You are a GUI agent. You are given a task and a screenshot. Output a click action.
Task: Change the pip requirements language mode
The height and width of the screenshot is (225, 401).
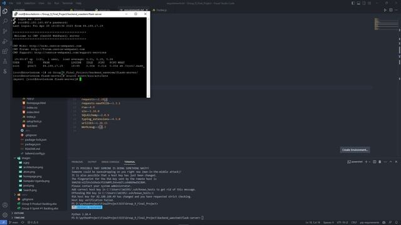coord(369,222)
